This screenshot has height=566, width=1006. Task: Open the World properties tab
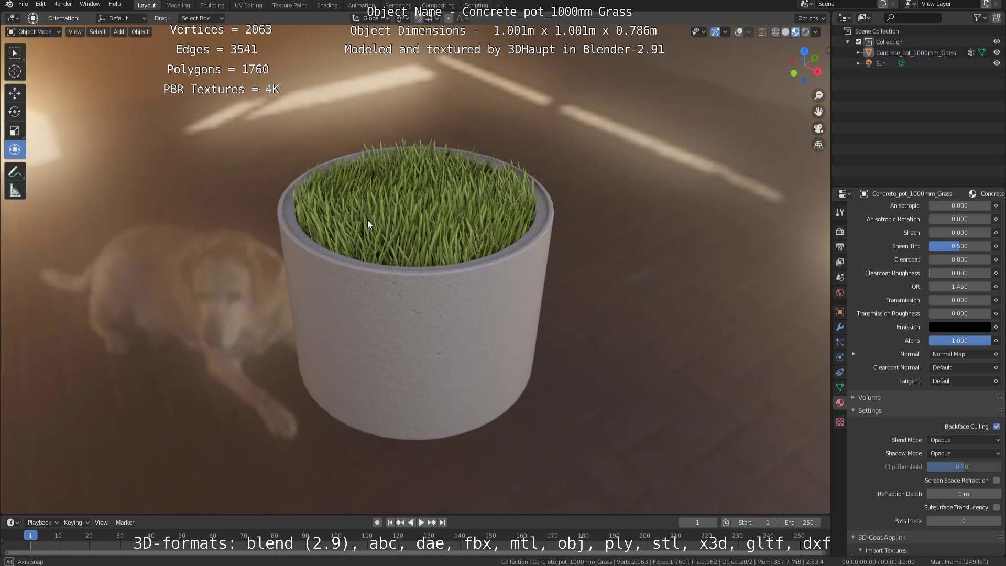tap(840, 292)
